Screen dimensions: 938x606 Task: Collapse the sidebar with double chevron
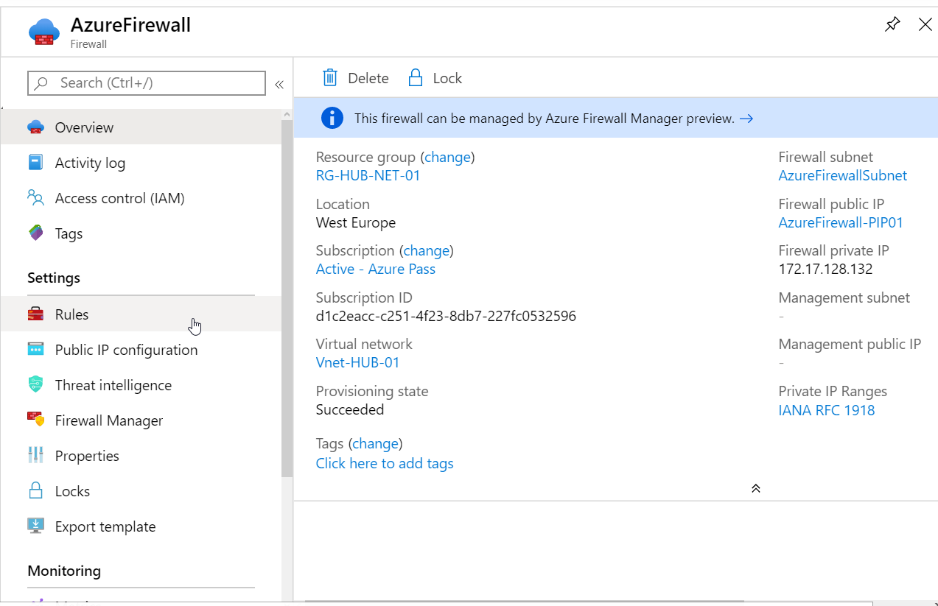click(279, 84)
